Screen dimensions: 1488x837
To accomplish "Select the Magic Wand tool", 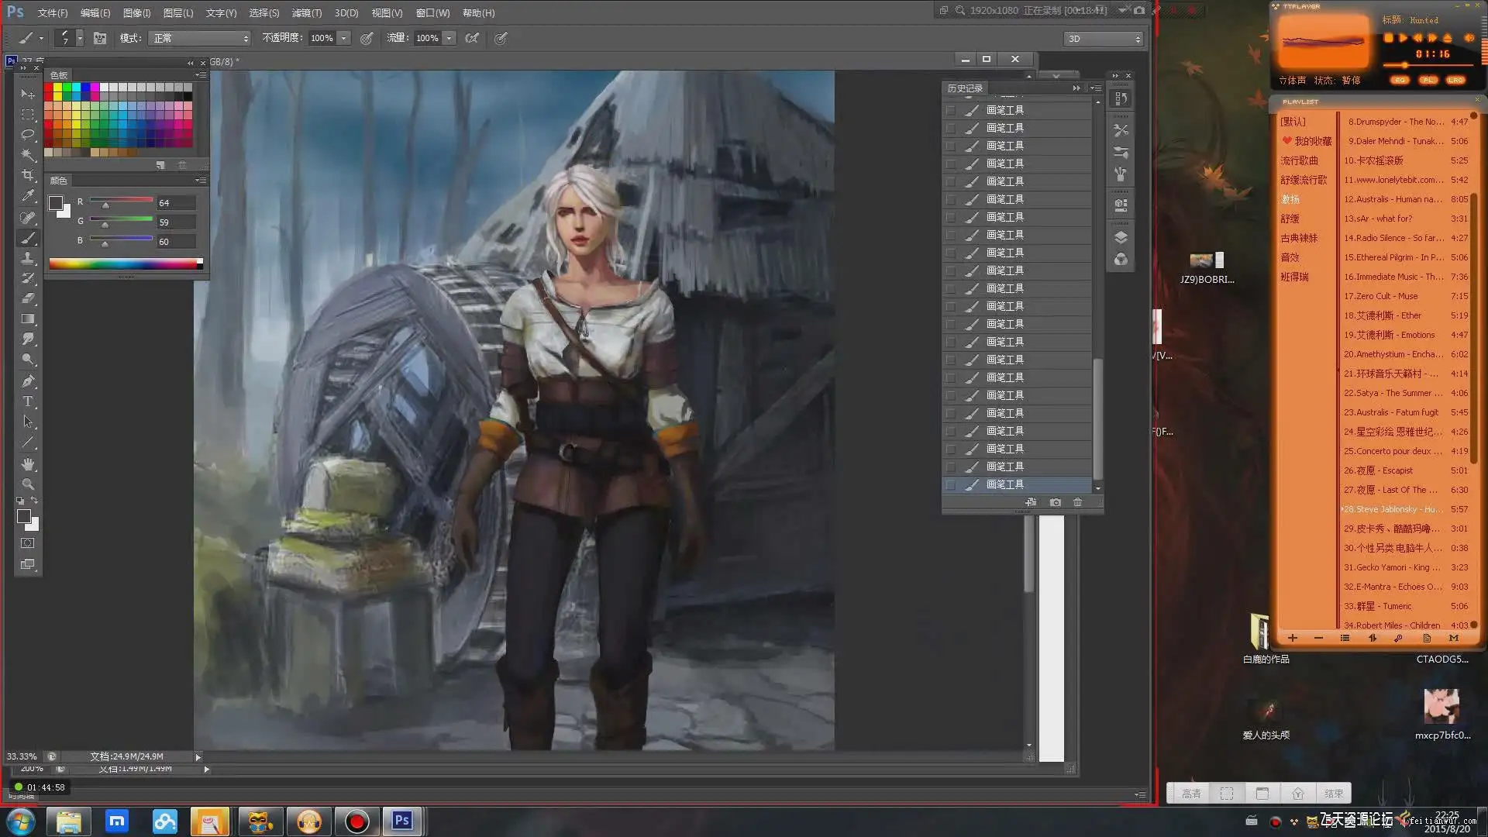I will (x=28, y=155).
